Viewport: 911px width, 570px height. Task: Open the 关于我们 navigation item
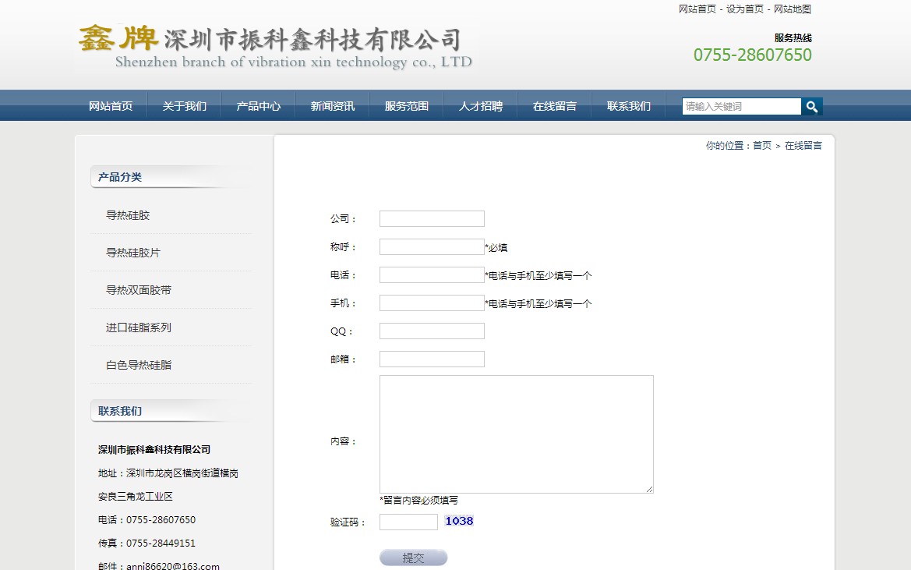click(x=184, y=106)
